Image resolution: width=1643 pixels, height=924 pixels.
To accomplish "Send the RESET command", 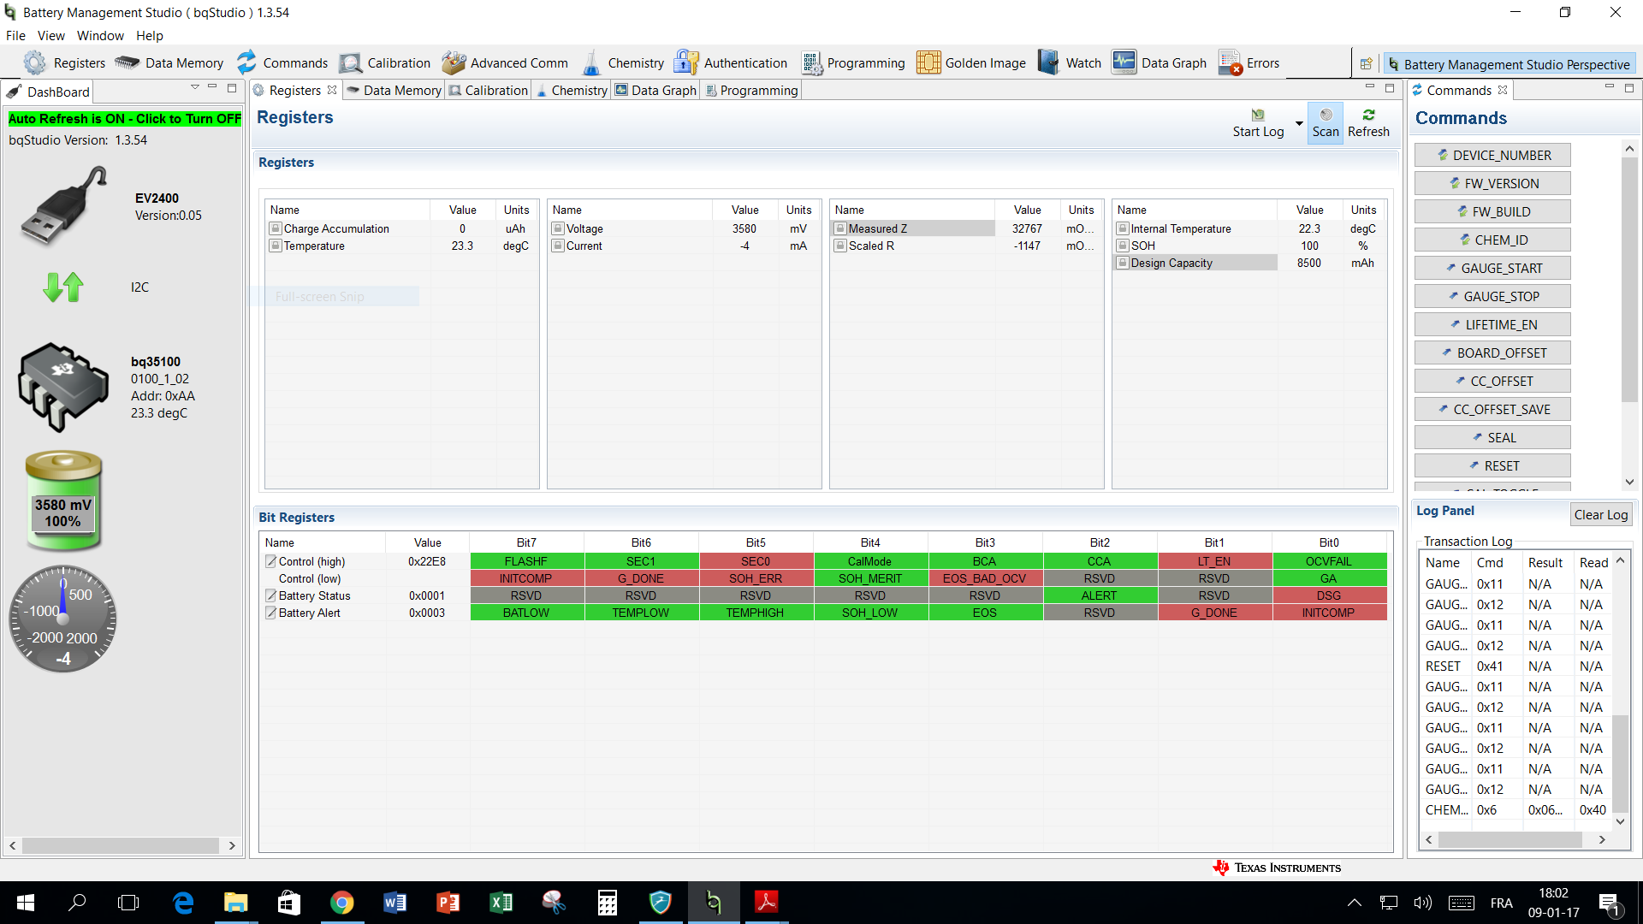I will coord(1492,465).
